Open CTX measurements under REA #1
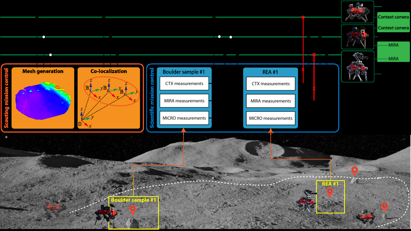Screen dimensions: 411x231 [x=271, y=84]
